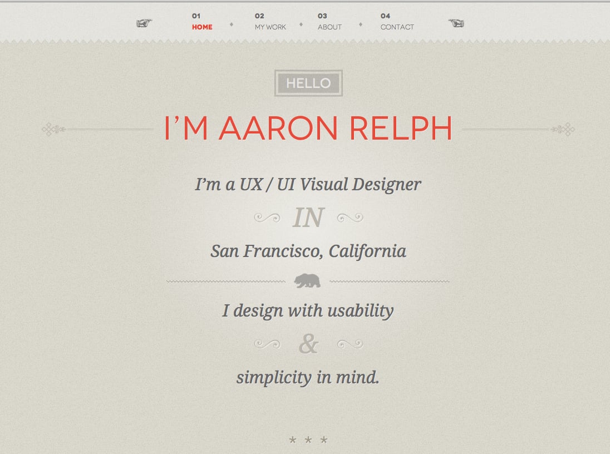Select the California bear icon
This screenshot has height=454, width=610.
(308, 281)
